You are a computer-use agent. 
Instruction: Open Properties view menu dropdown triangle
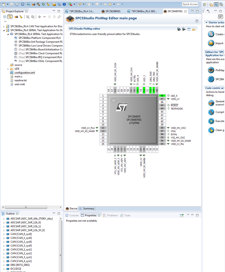coord(188,215)
